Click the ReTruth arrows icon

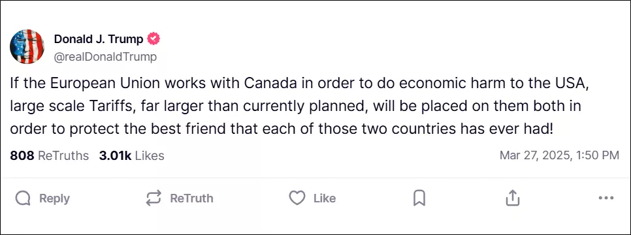click(154, 198)
